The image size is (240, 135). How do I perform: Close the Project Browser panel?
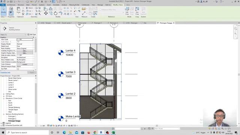(x=36, y=76)
